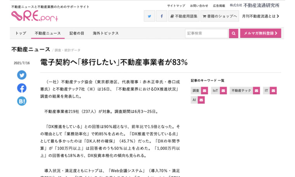Click mail icon next to IoT keyword
This screenshot has width=295, height=177.
pyautogui.click(x=224, y=90)
